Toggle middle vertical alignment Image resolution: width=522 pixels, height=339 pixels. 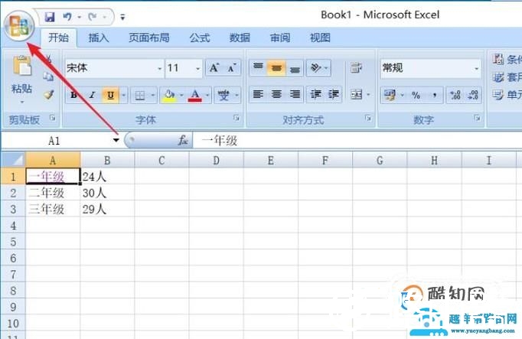point(276,68)
